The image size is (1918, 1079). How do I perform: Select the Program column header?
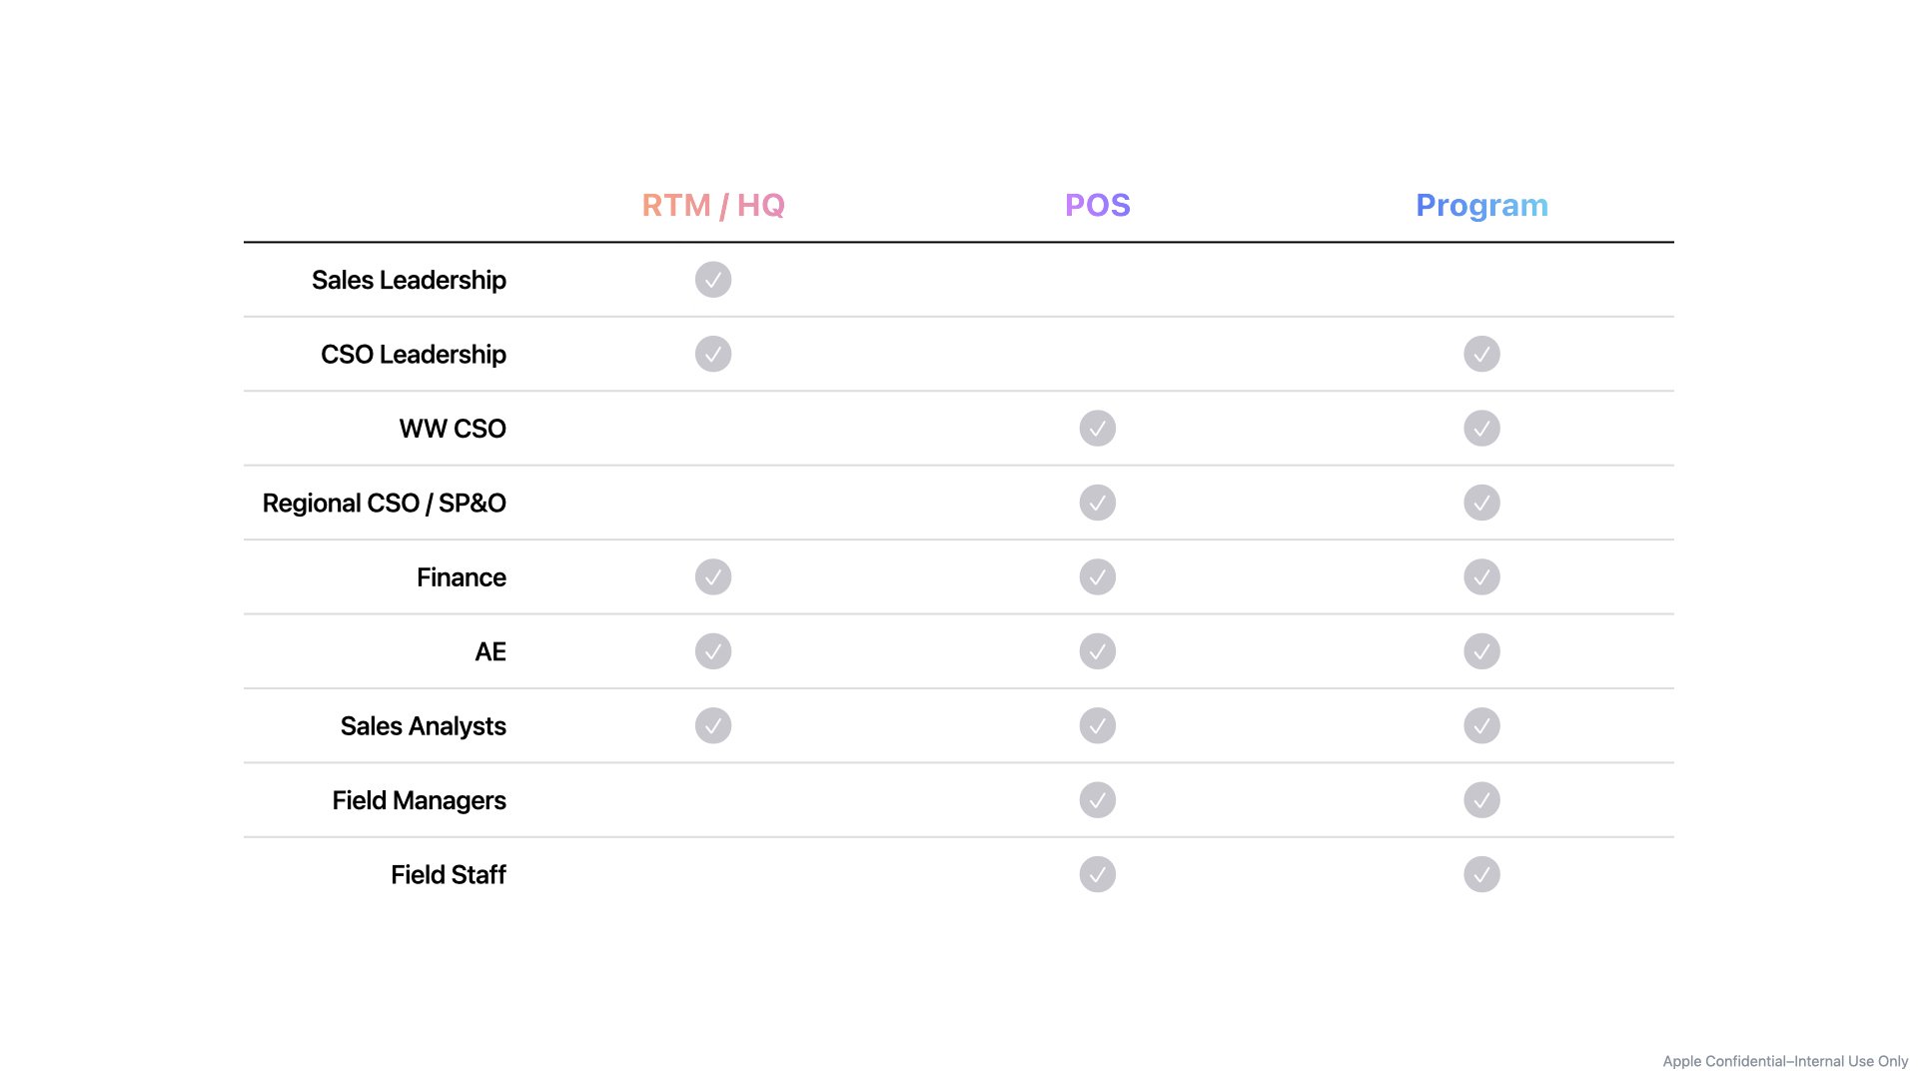pos(1481,205)
